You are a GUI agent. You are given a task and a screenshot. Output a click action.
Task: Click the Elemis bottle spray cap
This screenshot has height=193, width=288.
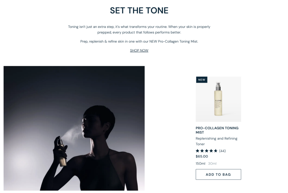coord(218,86)
